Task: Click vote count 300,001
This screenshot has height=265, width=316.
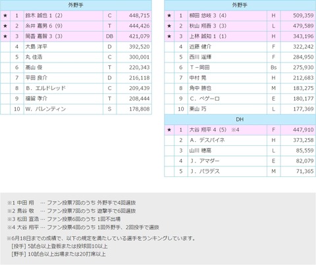Action: click(x=140, y=57)
